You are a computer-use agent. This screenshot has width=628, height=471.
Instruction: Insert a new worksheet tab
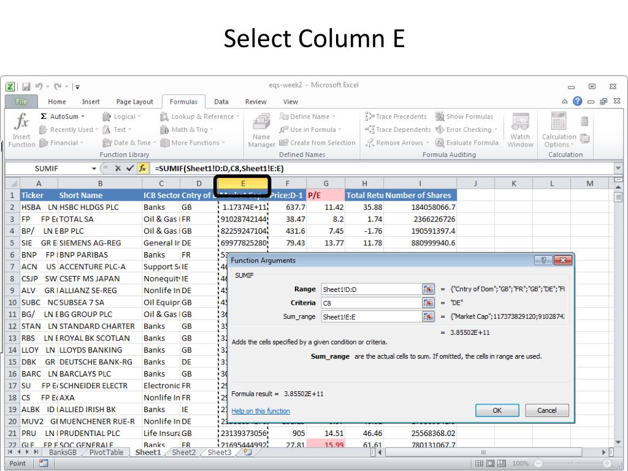(x=248, y=452)
